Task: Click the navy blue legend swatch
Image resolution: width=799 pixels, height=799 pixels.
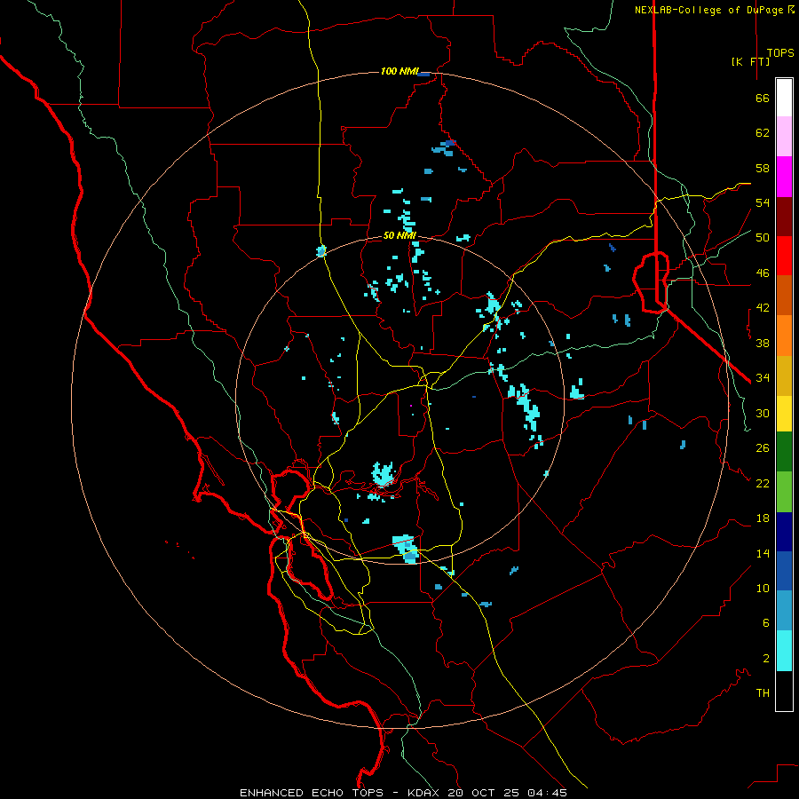Action: [x=784, y=532]
